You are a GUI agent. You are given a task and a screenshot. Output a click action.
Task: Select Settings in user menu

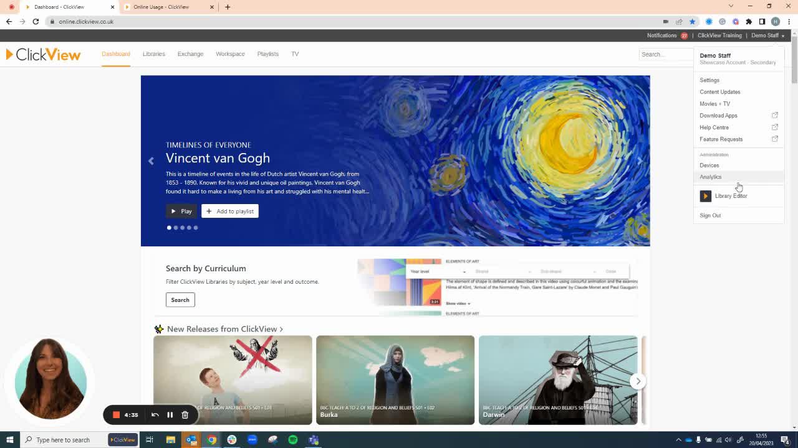point(709,80)
